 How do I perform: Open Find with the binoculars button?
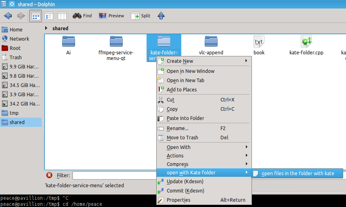click(x=82, y=16)
